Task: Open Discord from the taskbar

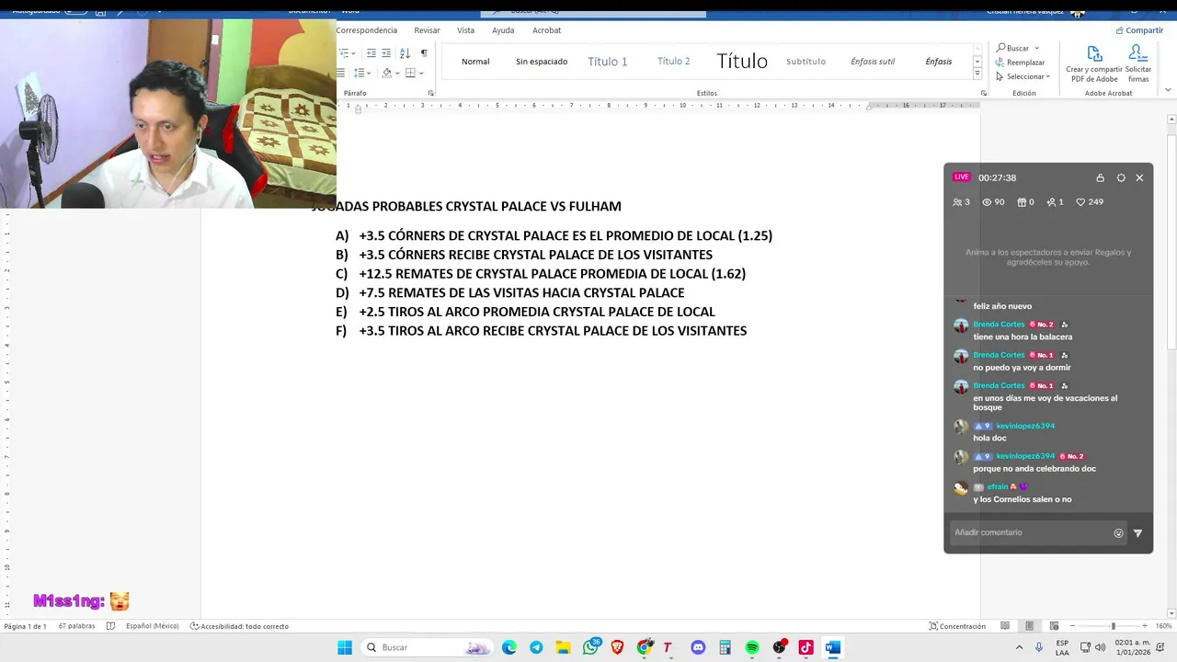Action: click(698, 647)
